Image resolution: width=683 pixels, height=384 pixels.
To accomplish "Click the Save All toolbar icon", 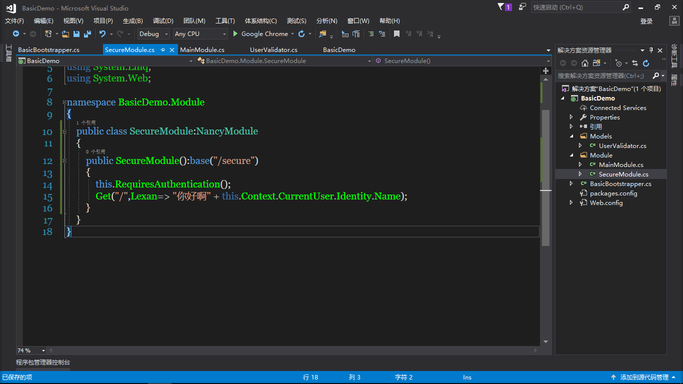I will [87, 34].
